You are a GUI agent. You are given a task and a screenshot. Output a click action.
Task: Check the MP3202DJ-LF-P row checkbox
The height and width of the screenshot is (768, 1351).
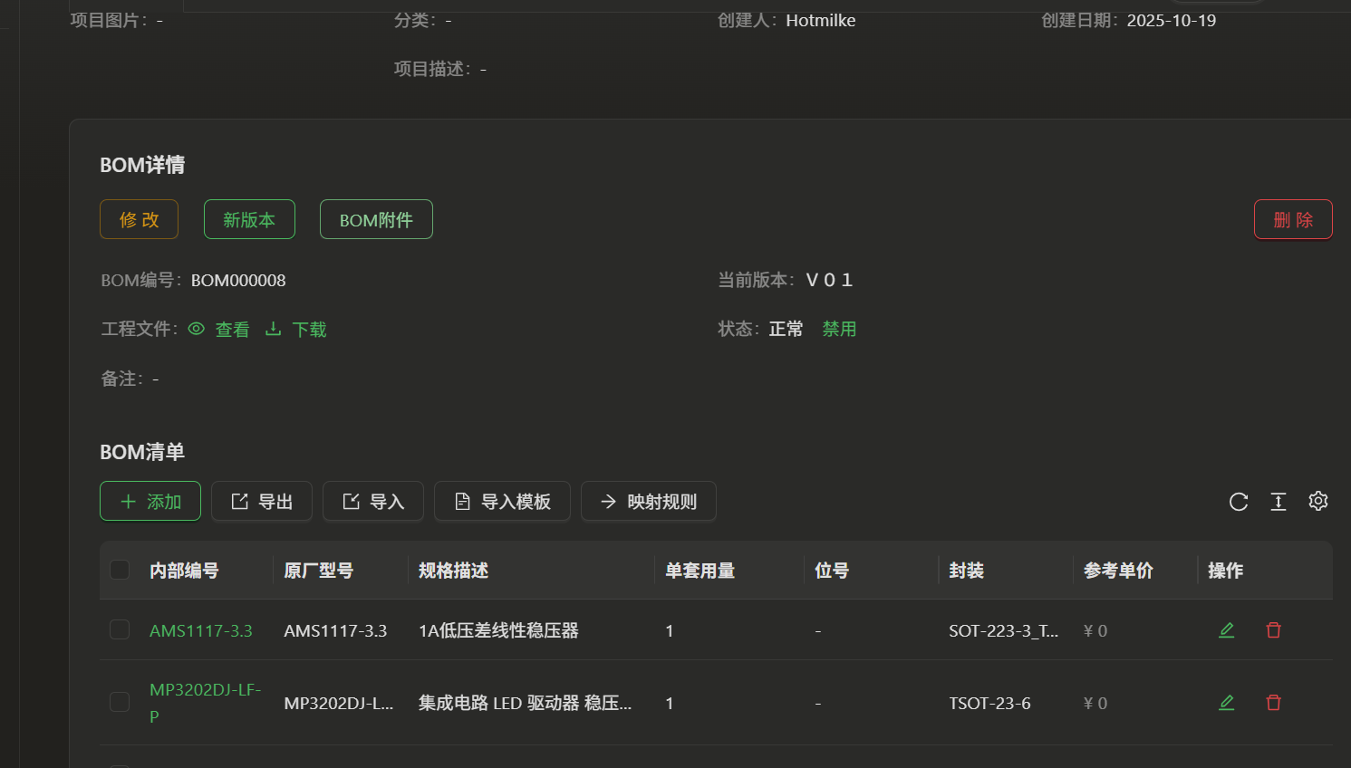[120, 702]
